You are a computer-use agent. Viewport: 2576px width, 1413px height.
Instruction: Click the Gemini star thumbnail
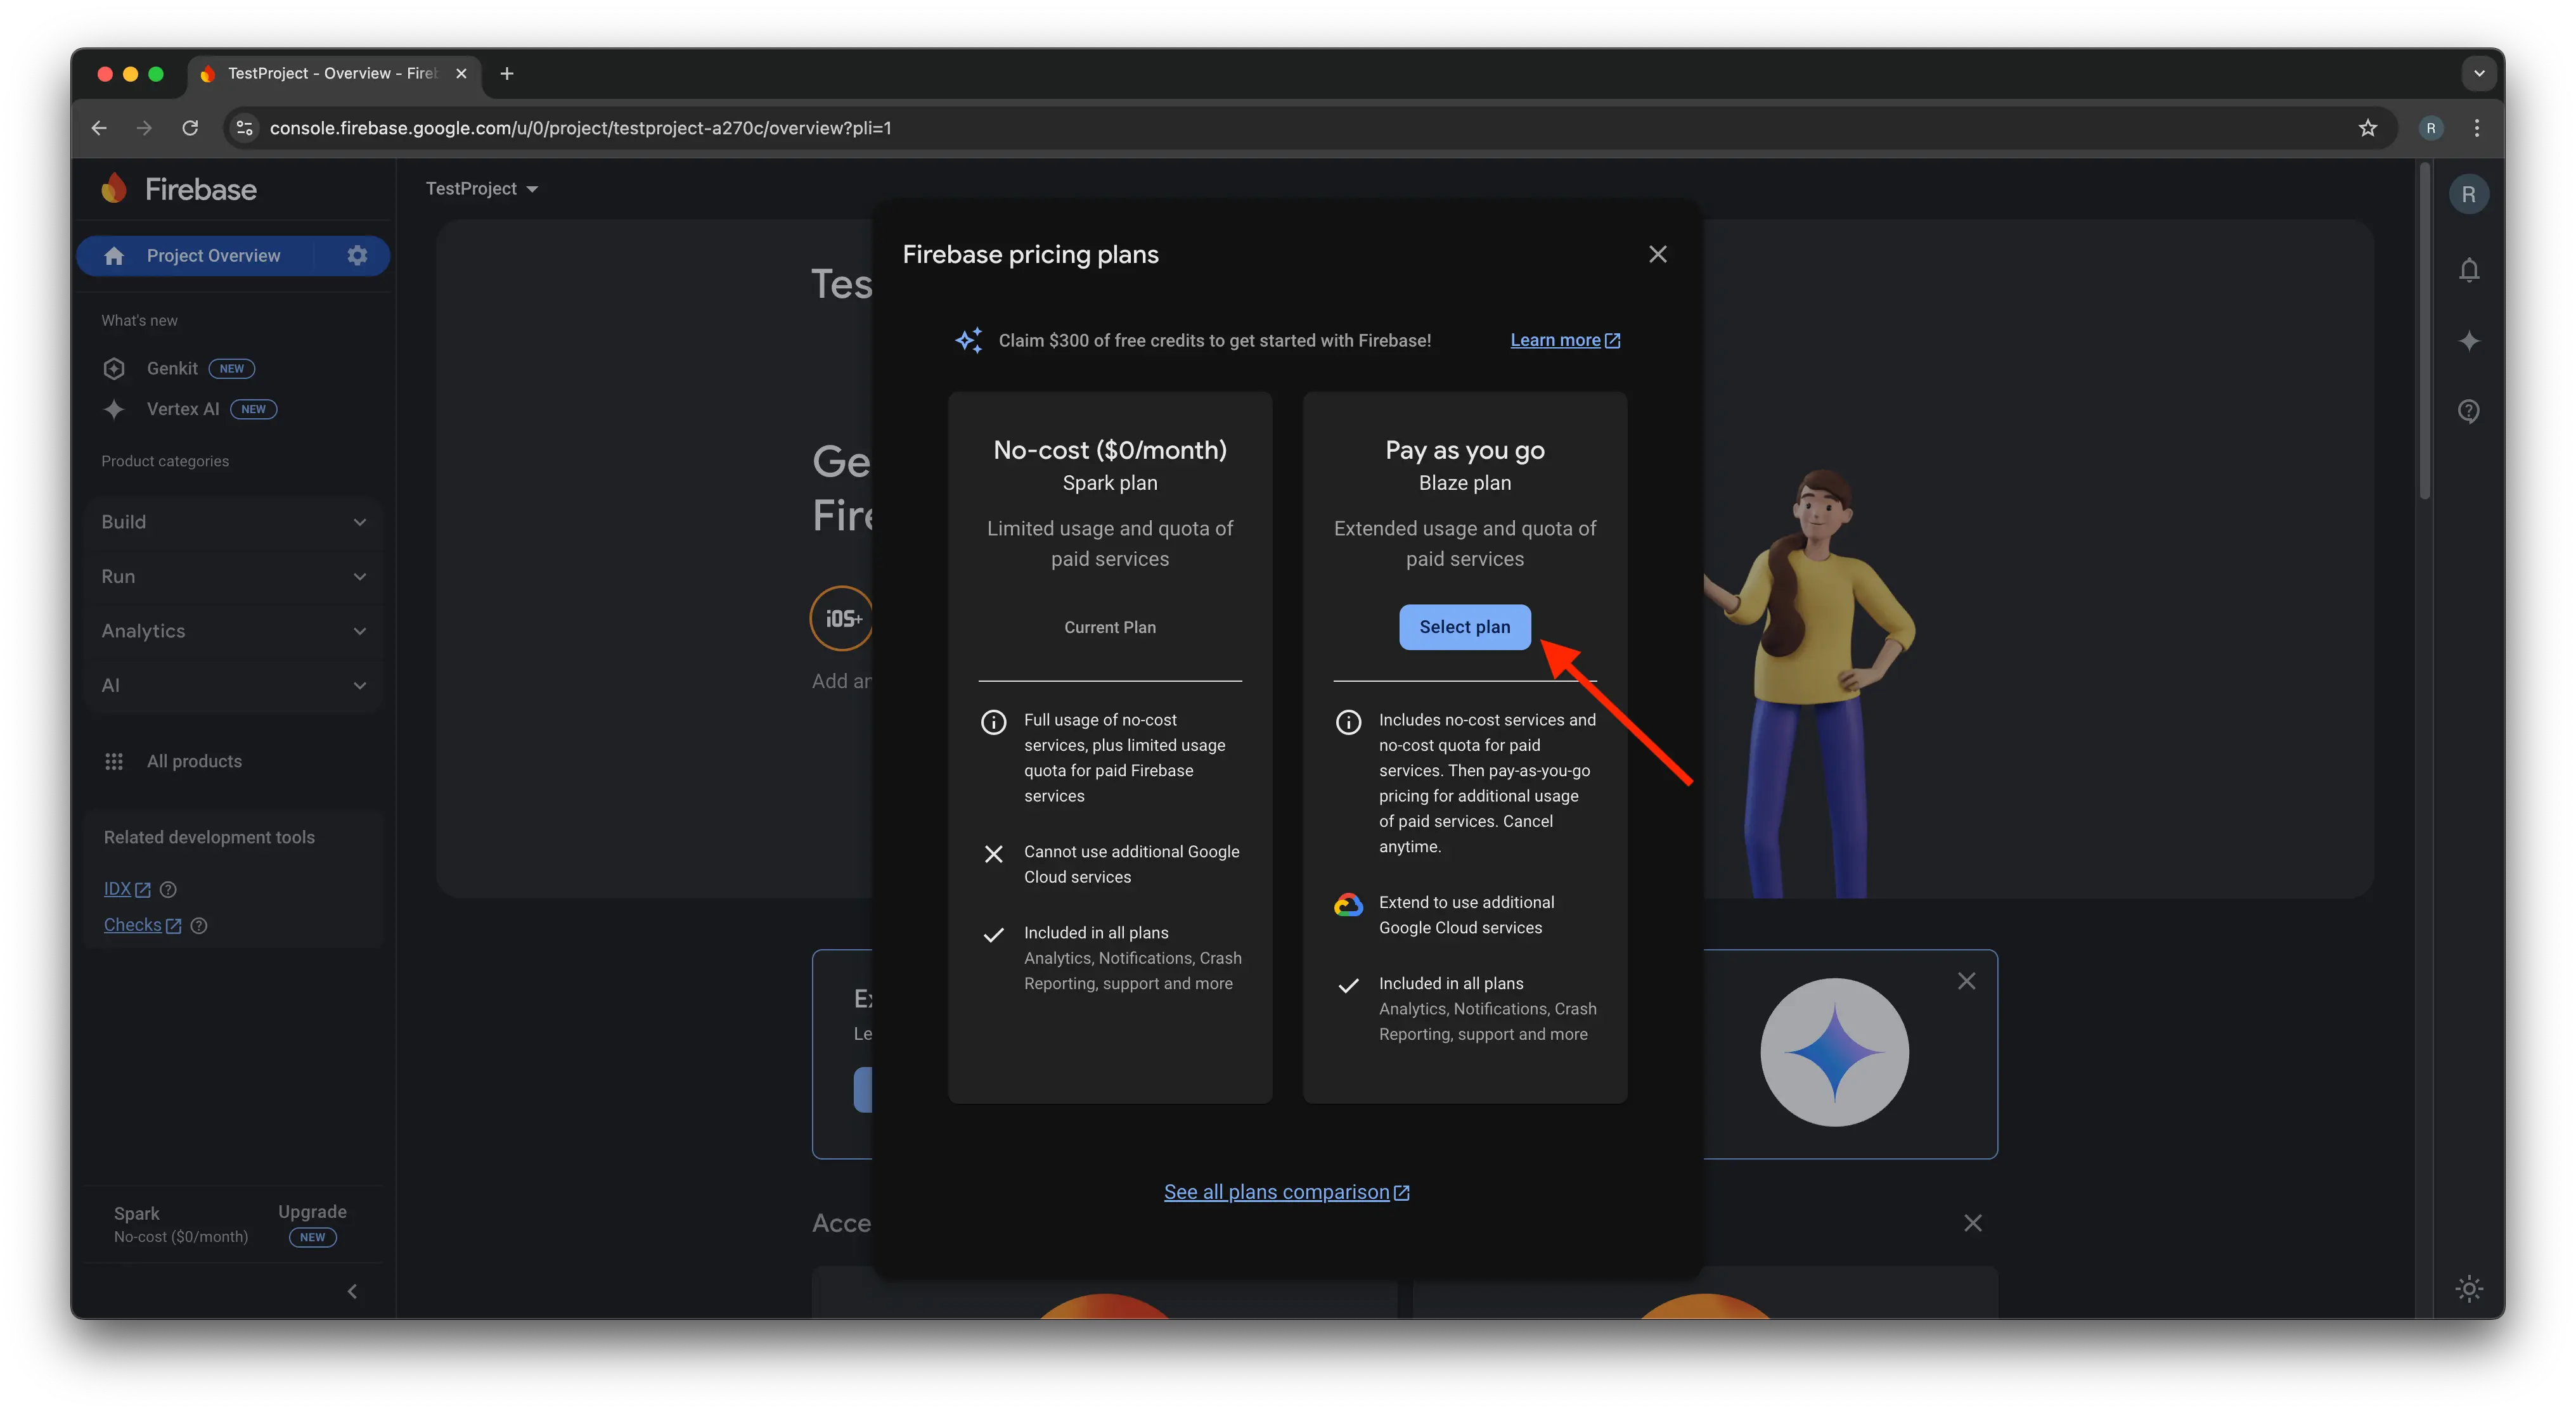tap(1834, 1052)
